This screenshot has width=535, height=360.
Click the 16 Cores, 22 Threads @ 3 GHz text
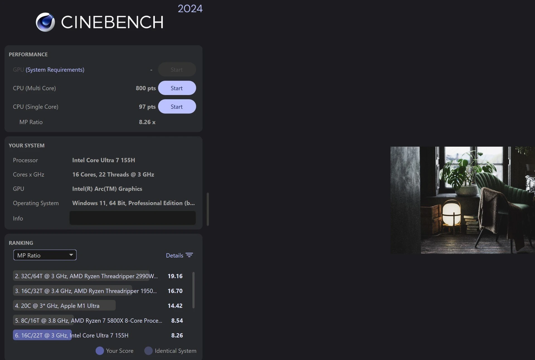click(113, 174)
